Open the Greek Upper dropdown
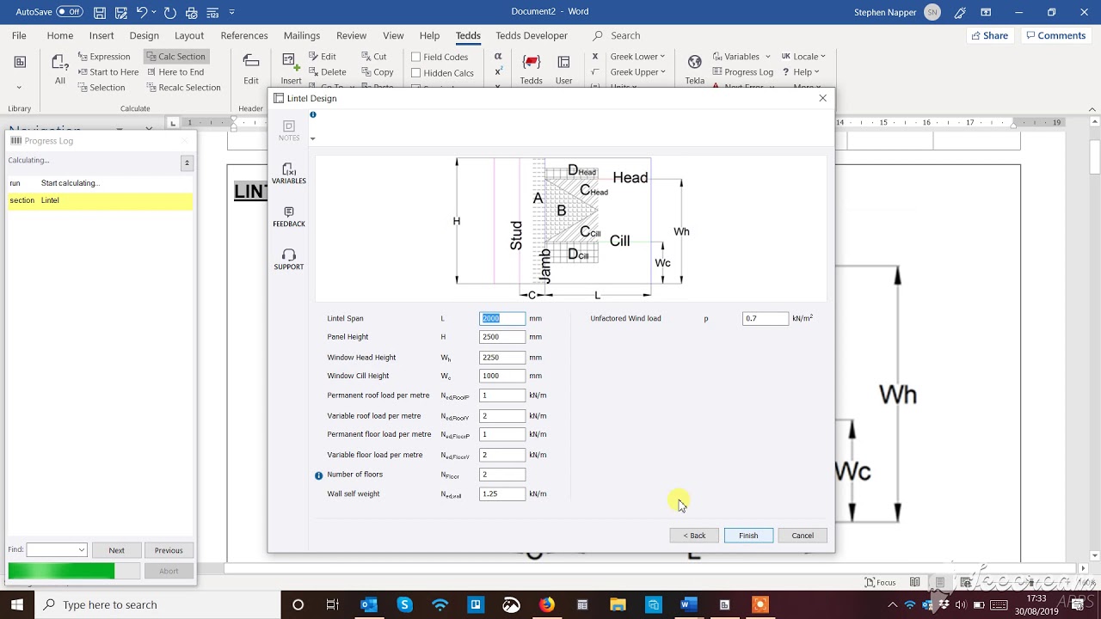 637,72
